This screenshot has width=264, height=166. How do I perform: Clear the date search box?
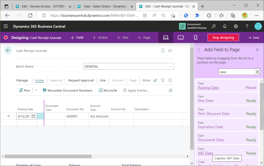(x=258, y=72)
